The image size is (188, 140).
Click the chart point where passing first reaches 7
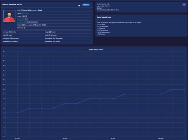(65, 103)
